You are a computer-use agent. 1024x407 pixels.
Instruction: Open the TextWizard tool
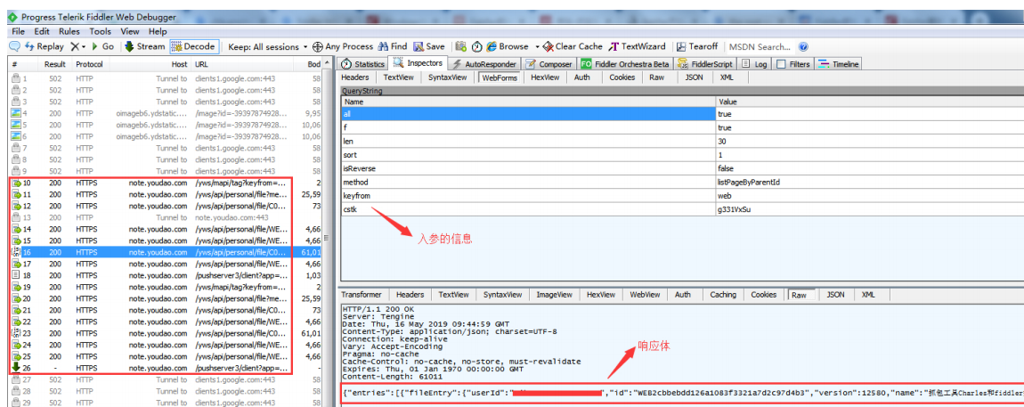[638, 46]
